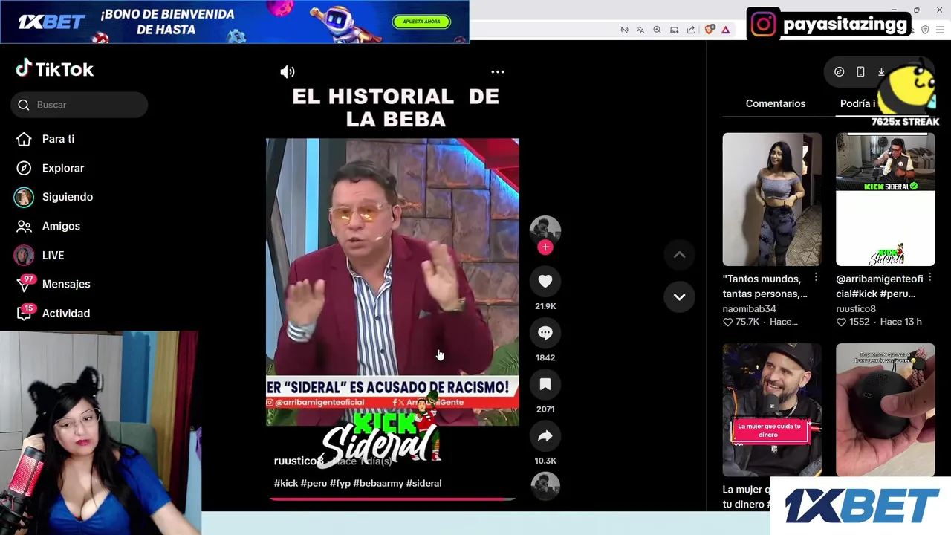Open comments via the speech bubble icon
The image size is (951, 535).
click(x=545, y=333)
